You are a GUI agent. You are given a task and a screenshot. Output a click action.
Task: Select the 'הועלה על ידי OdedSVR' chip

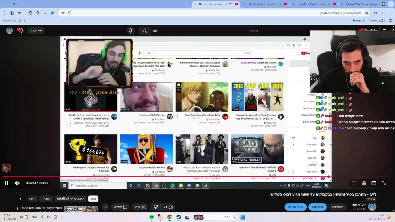pyautogui.click(x=70, y=199)
